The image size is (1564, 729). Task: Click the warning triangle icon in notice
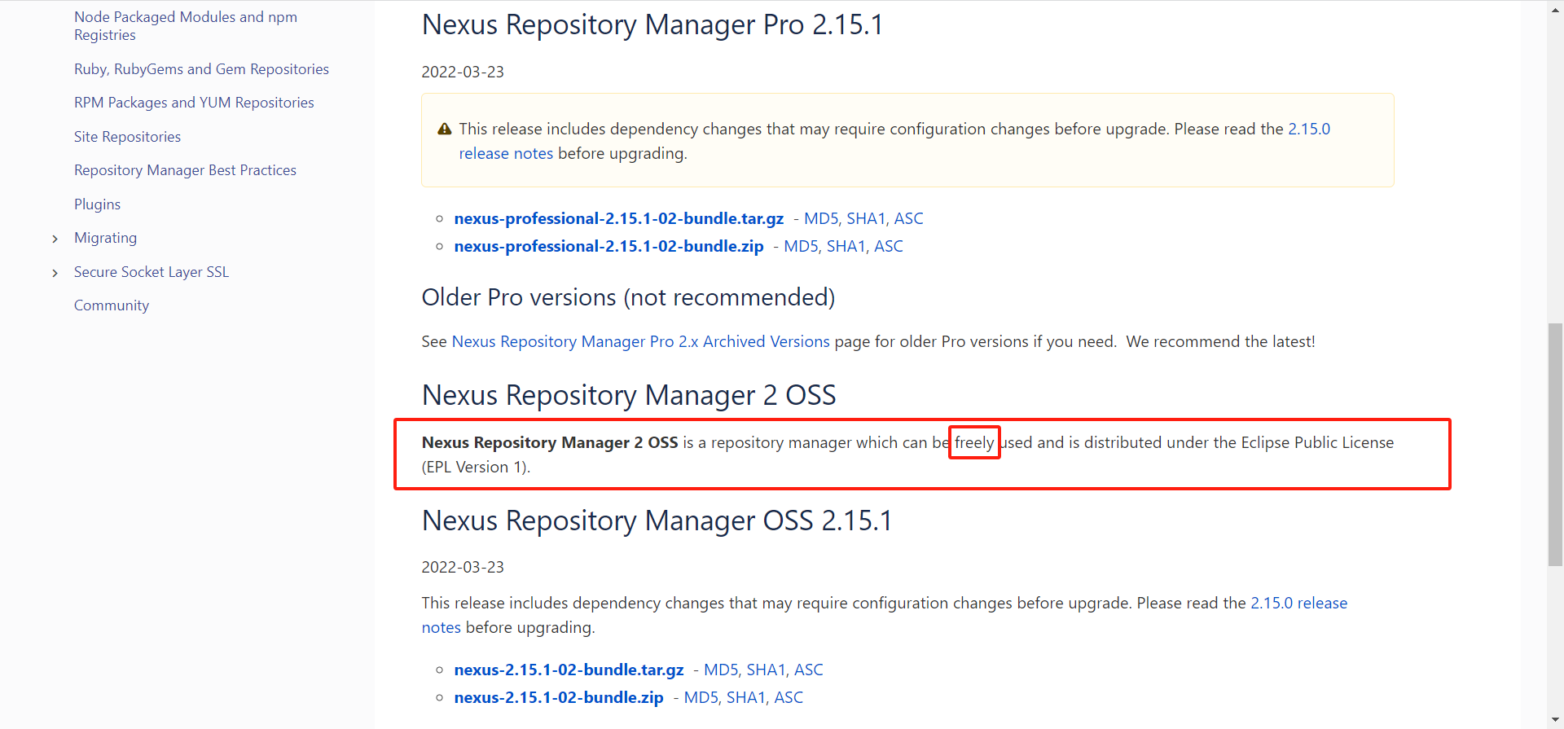(x=445, y=129)
